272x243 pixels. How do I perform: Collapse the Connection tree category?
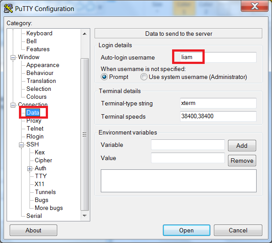[x=13, y=105]
